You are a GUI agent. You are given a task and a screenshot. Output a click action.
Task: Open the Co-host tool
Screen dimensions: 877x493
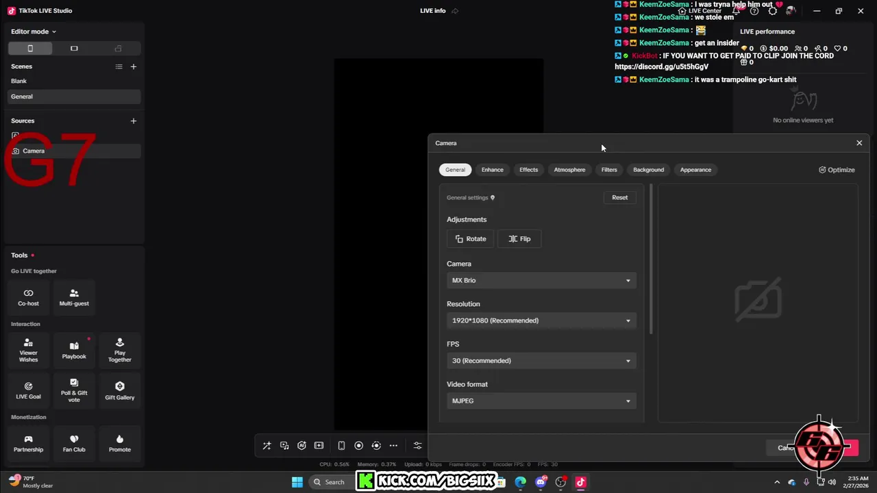28,297
